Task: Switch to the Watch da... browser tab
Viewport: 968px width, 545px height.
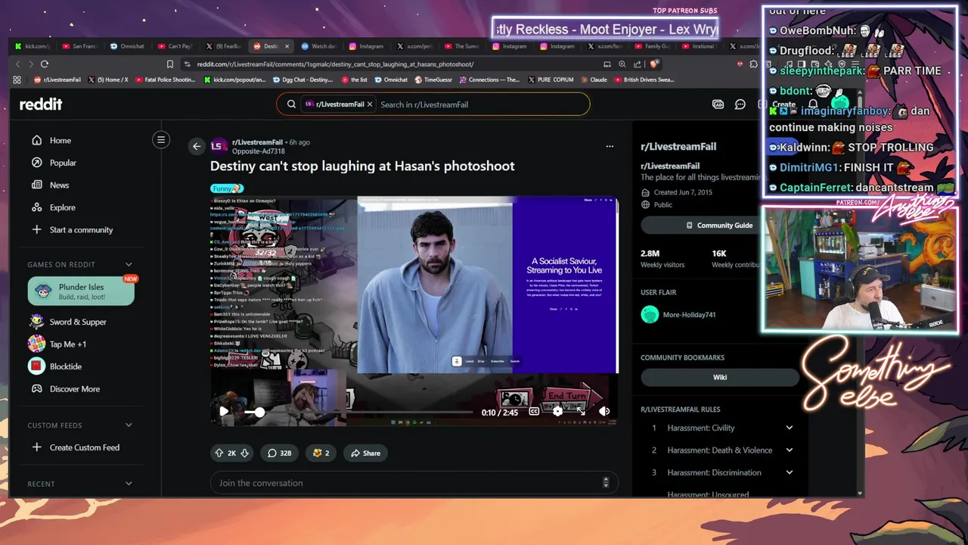Action: 318,46
